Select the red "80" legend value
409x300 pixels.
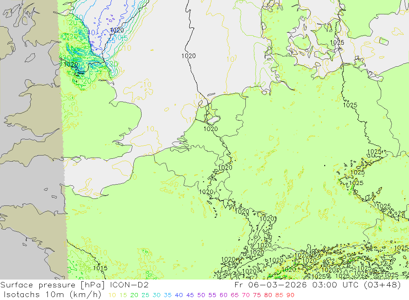pos(268,295)
